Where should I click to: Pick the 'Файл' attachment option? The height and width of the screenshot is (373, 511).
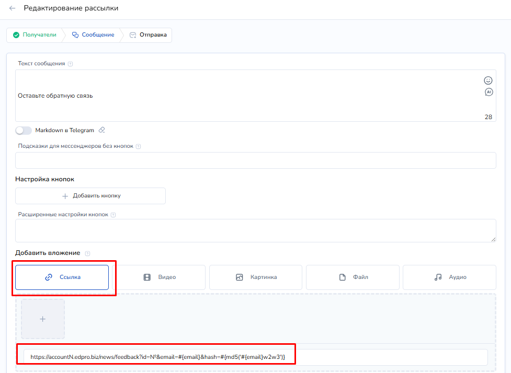coord(353,277)
